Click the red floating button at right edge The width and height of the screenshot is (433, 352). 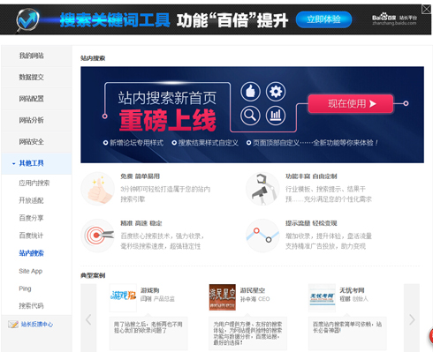click(430, 336)
